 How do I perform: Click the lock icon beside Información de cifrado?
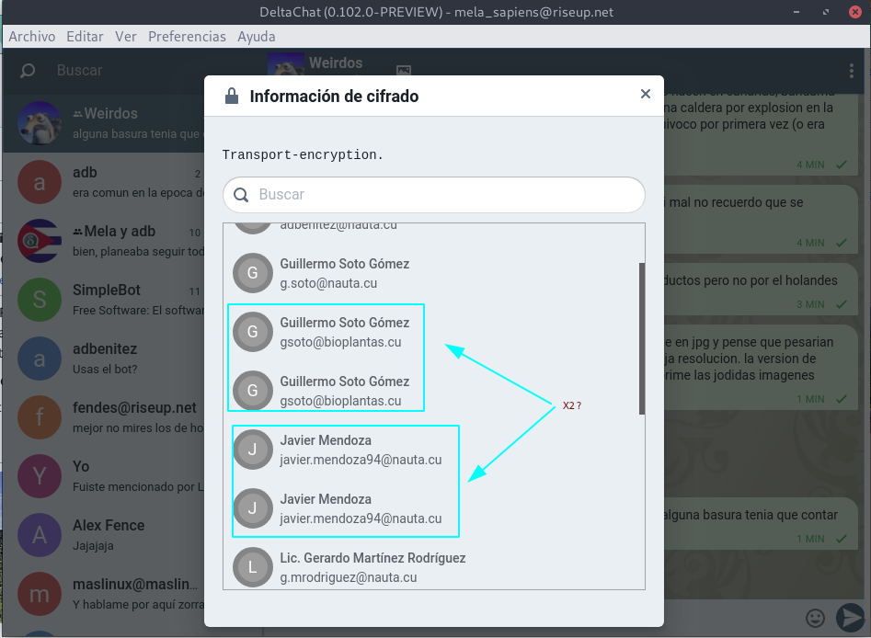coord(231,96)
